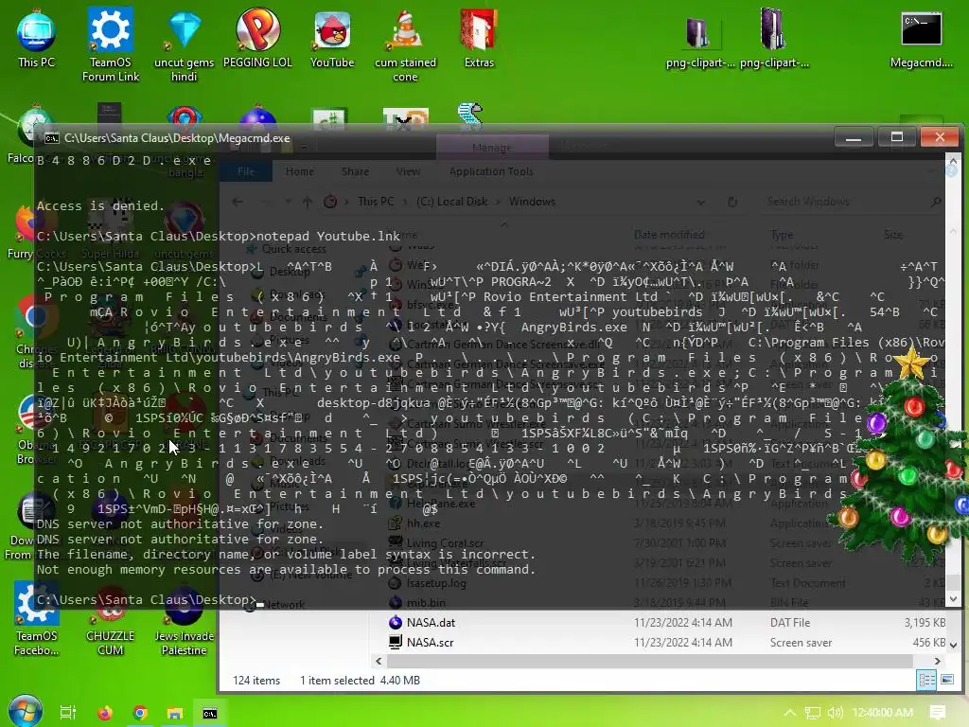Click the Manage contextual tab in Explorer

(492, 148)
